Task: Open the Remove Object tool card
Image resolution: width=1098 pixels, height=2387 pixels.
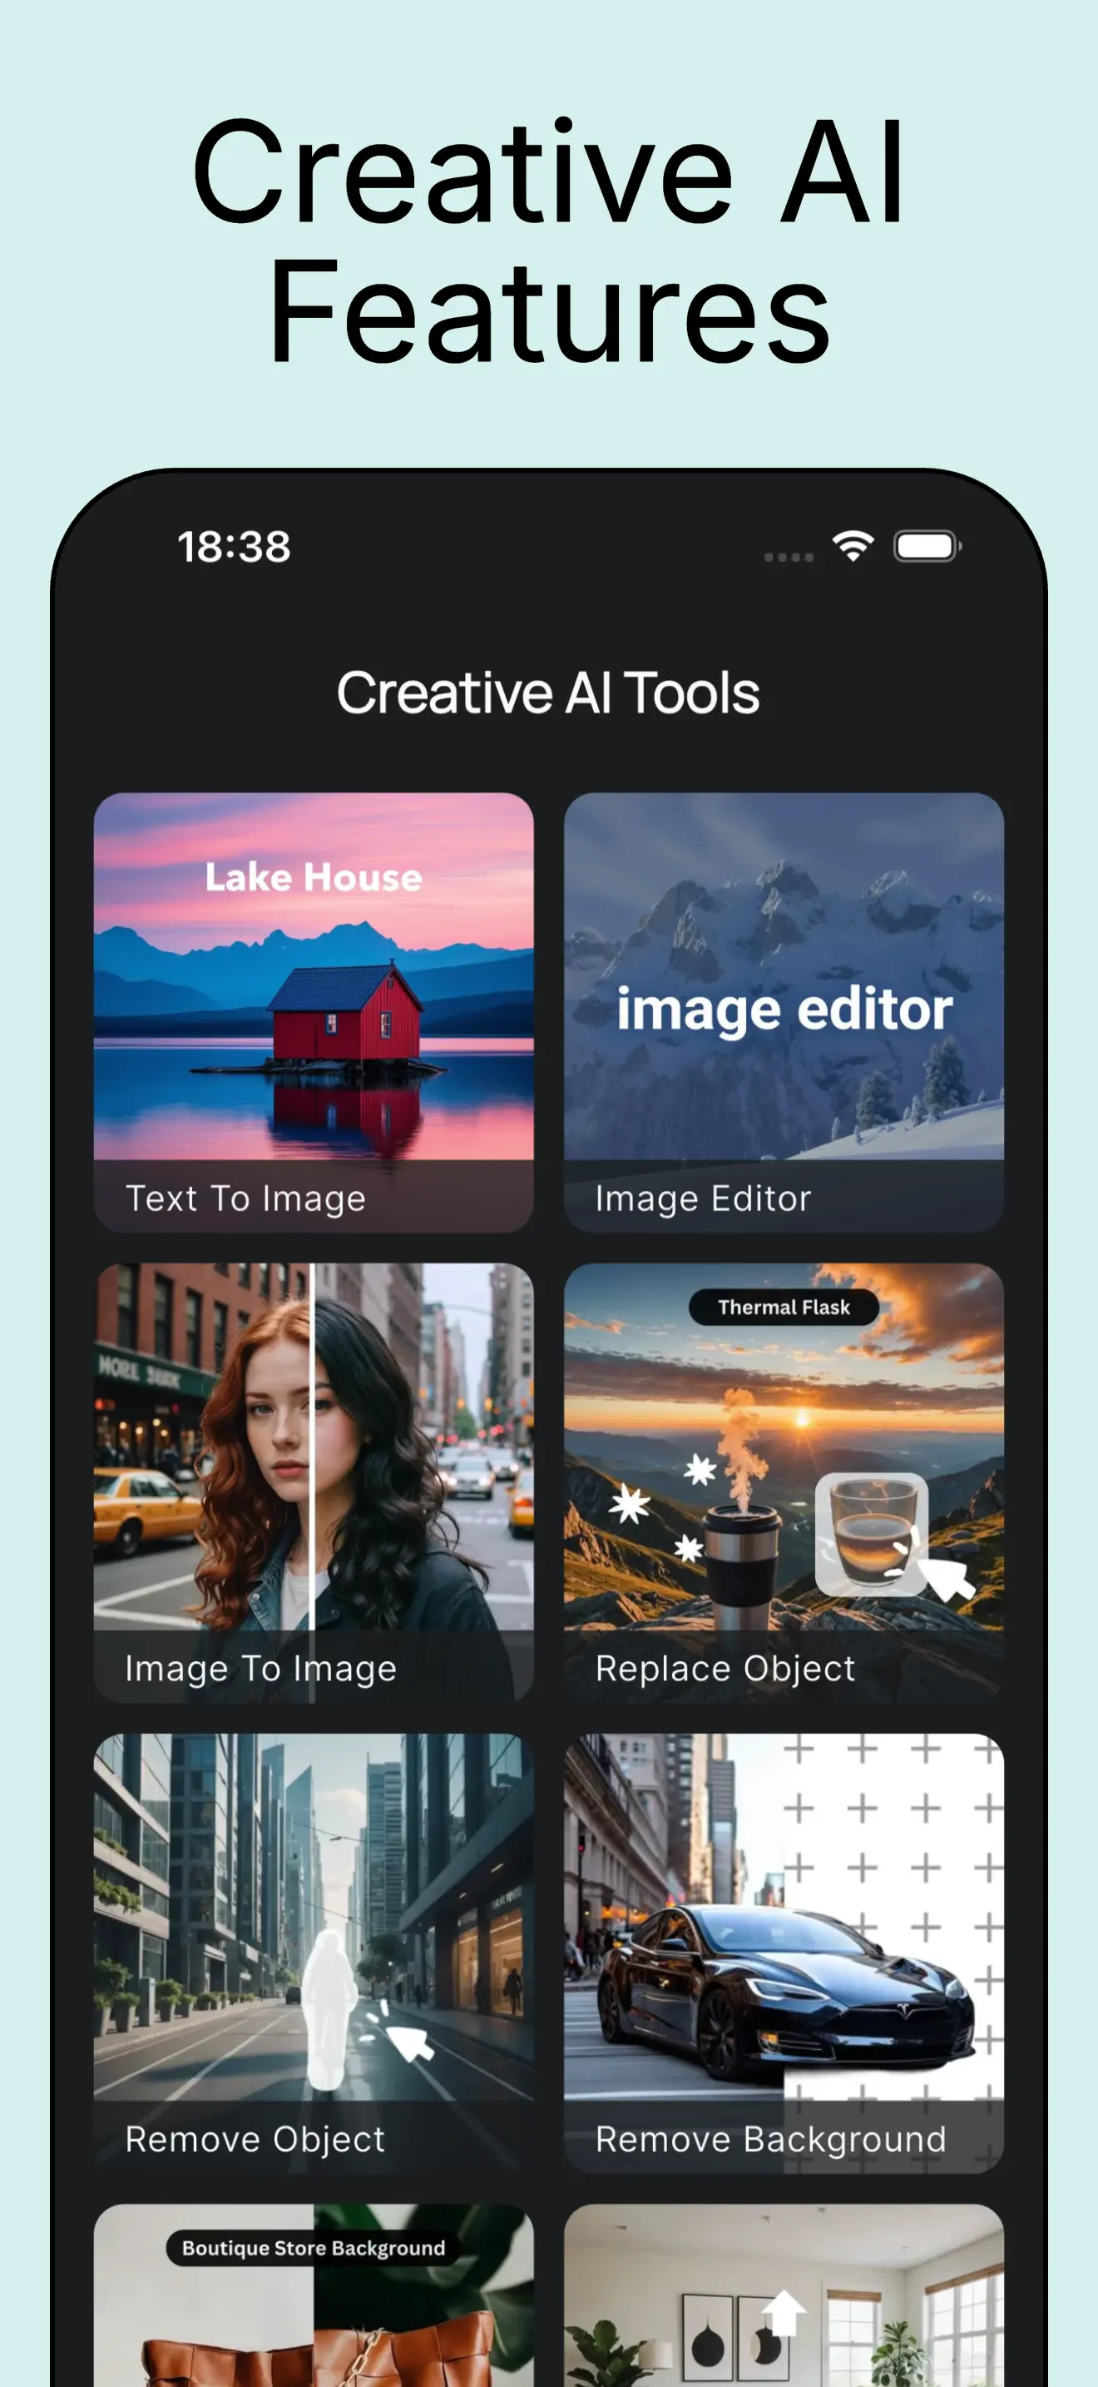Action: coord(313,1953)
